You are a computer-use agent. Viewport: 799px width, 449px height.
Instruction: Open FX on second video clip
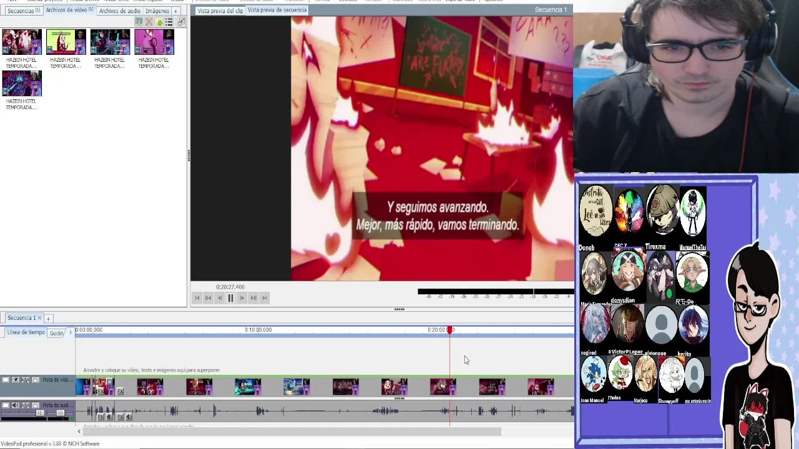coord(100,392)
